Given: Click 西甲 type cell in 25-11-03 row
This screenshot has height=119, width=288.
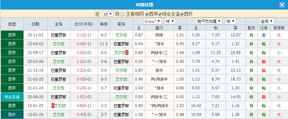Looking at the screenshot, I should click(12, 35).
